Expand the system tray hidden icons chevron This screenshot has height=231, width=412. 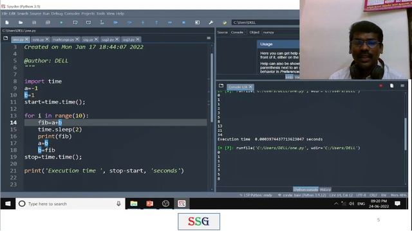[336, 203]
